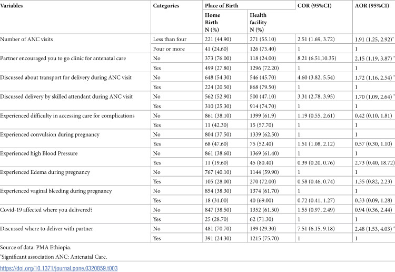This screenshot has width=395, height=272.
Task: Select the Health facility N (%) subheader
Action: coord(258,23)
